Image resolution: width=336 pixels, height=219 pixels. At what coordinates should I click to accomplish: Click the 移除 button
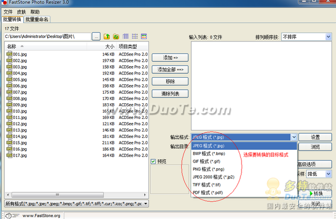tap(170, 82)
